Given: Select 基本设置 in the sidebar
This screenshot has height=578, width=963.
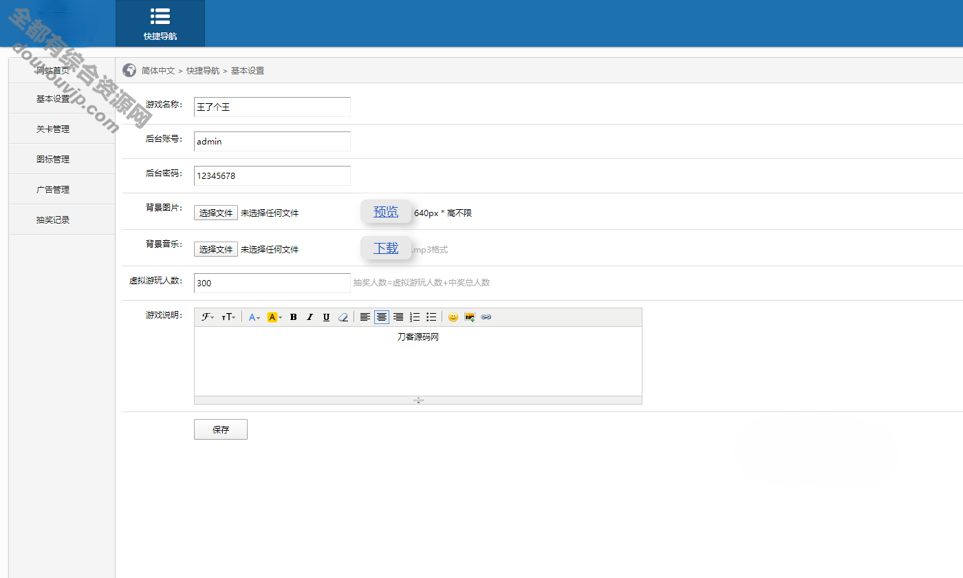Looking at the screenshot, I should [x=53, y=99].
